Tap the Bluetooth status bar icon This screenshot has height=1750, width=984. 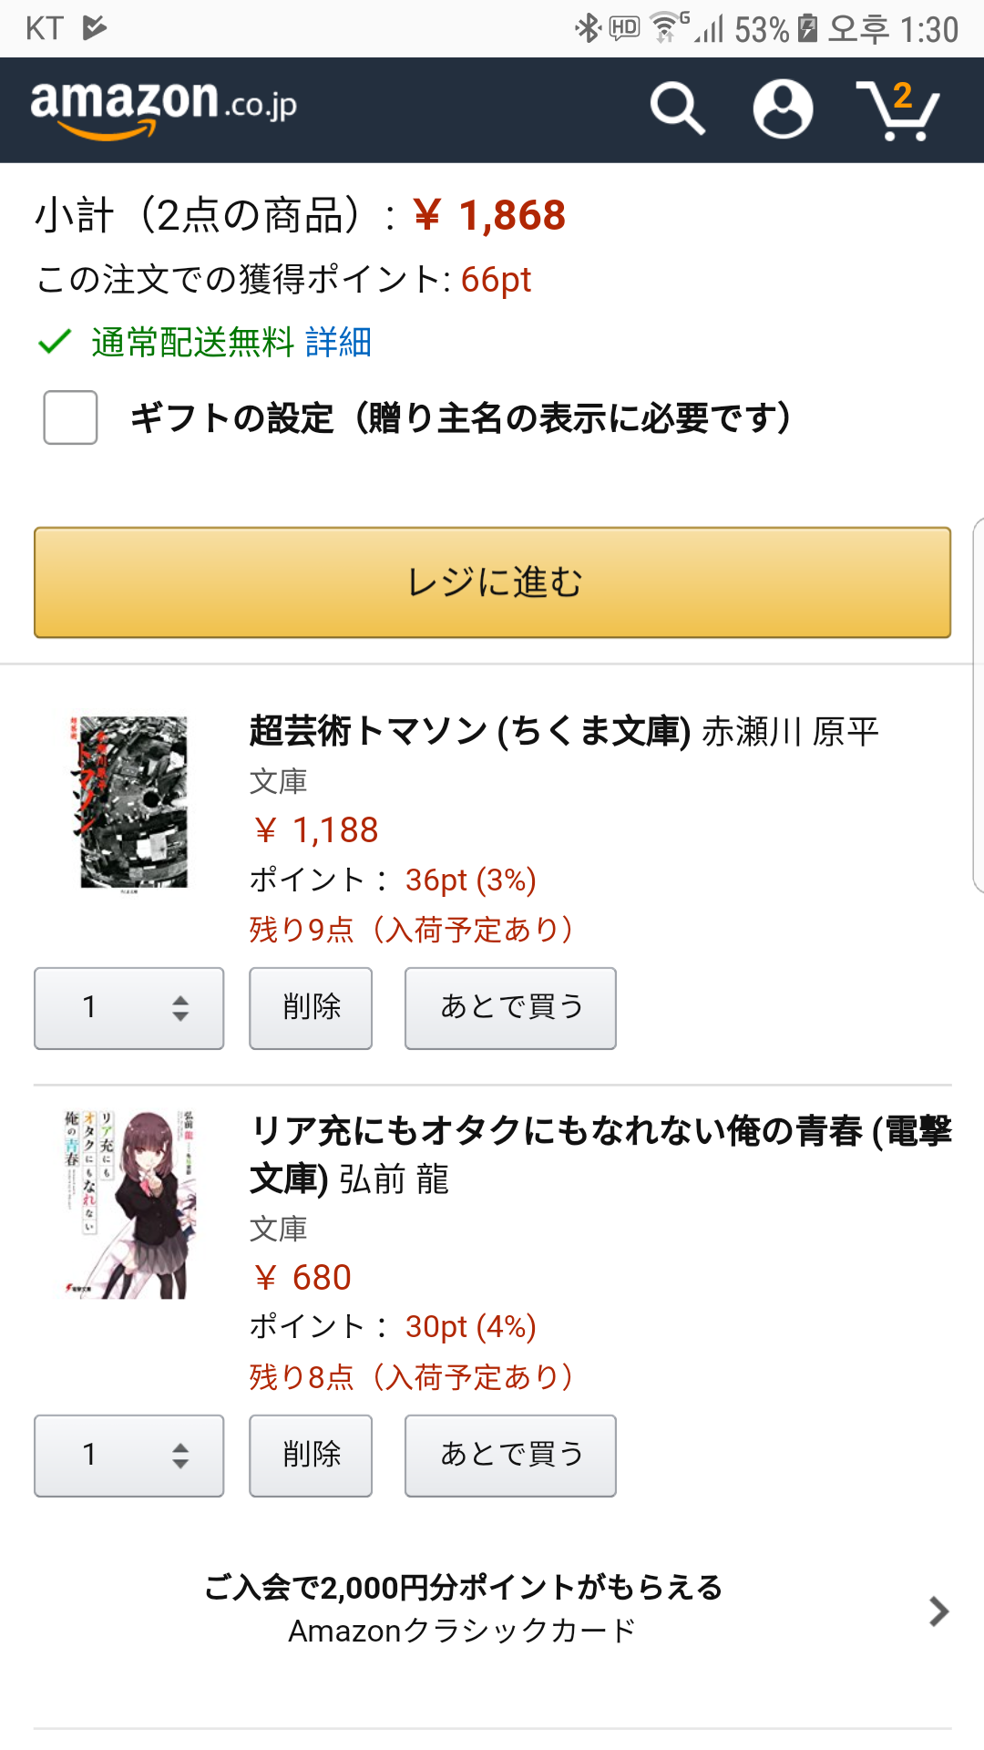[x=587, y=28]
